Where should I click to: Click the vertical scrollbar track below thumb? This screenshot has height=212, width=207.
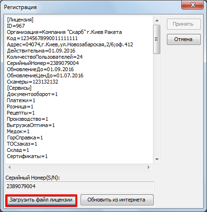click(x=157, y=105)
